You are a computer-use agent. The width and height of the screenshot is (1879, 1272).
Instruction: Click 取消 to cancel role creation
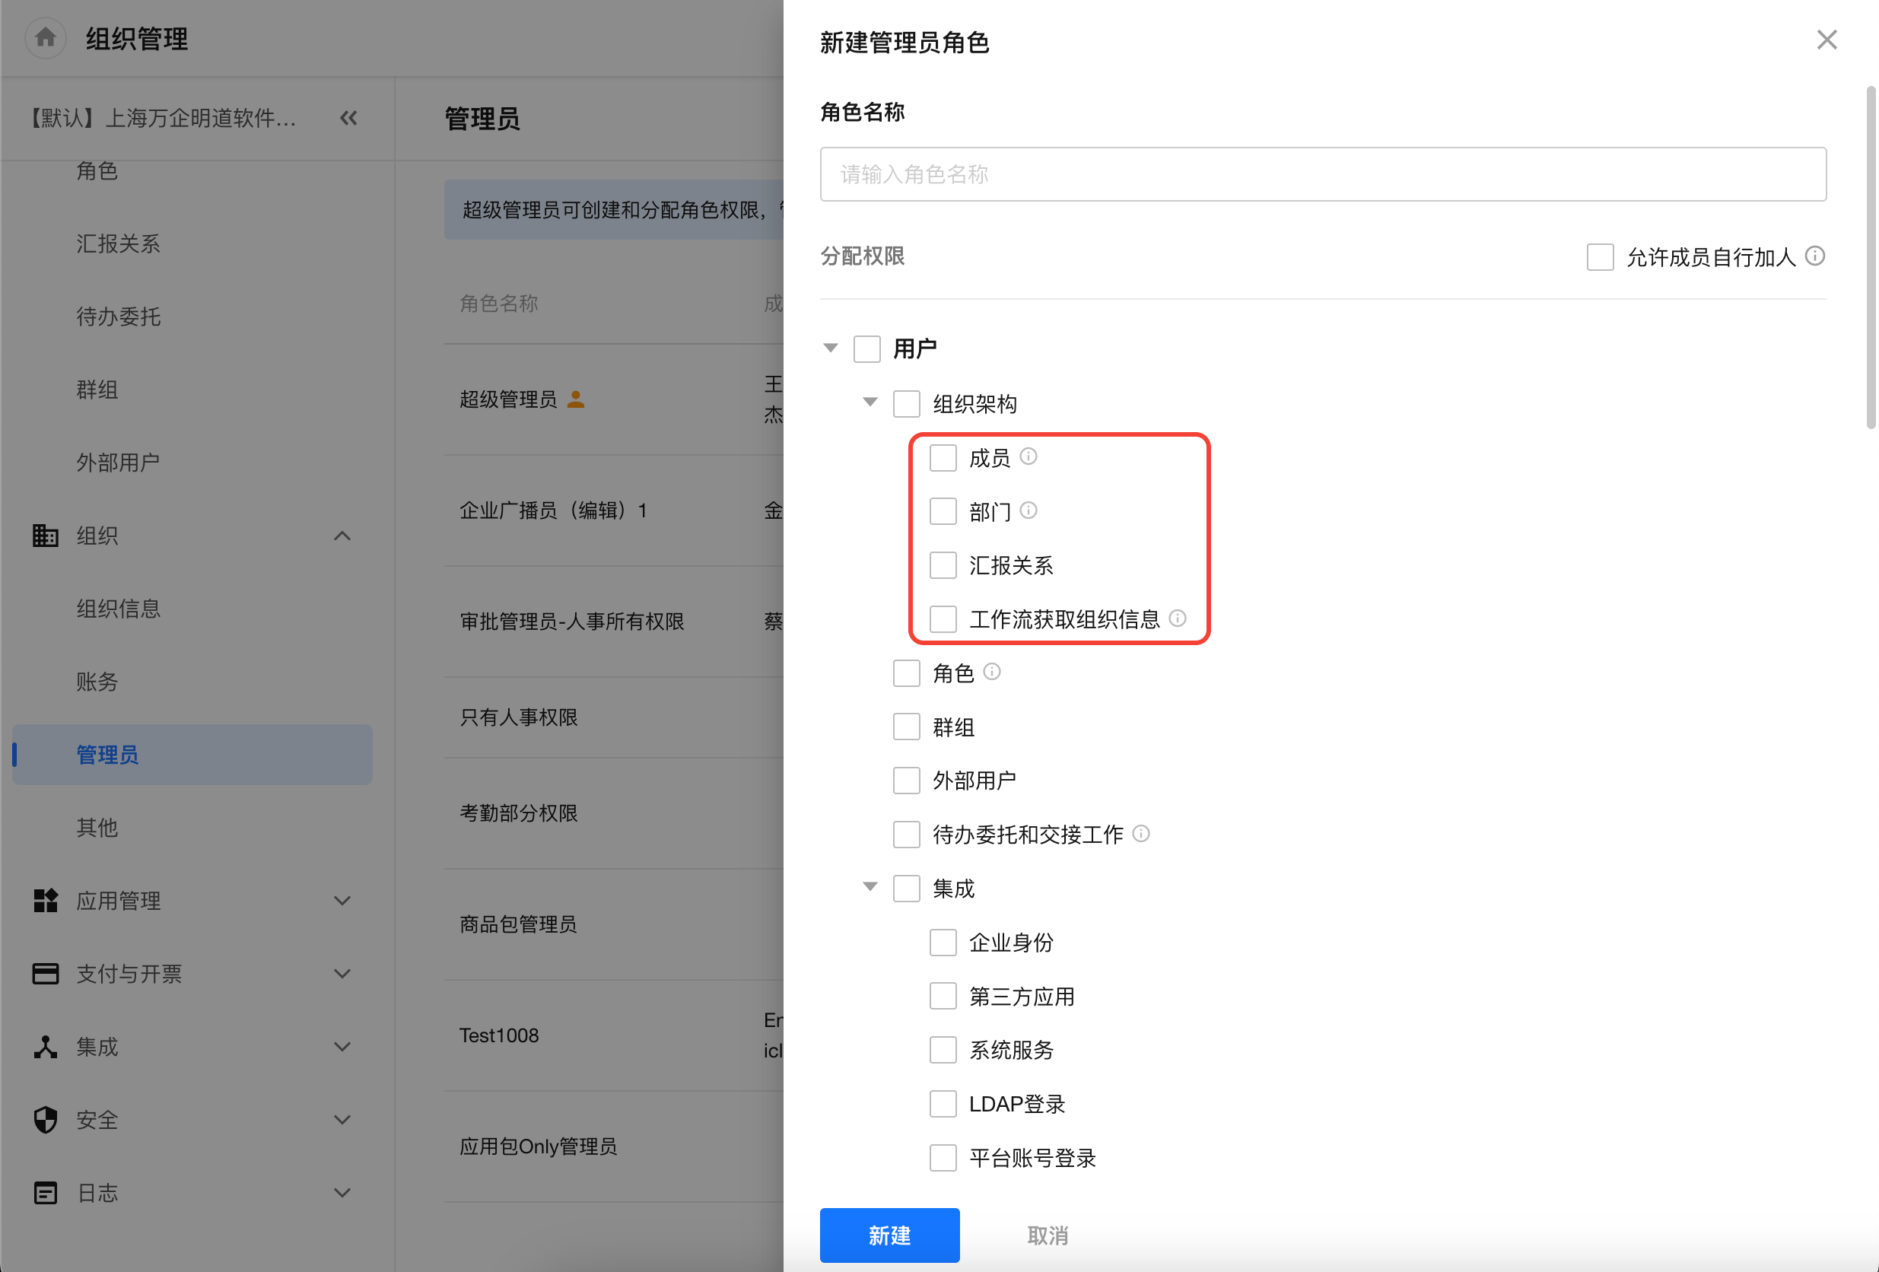coord(1047,1235)
